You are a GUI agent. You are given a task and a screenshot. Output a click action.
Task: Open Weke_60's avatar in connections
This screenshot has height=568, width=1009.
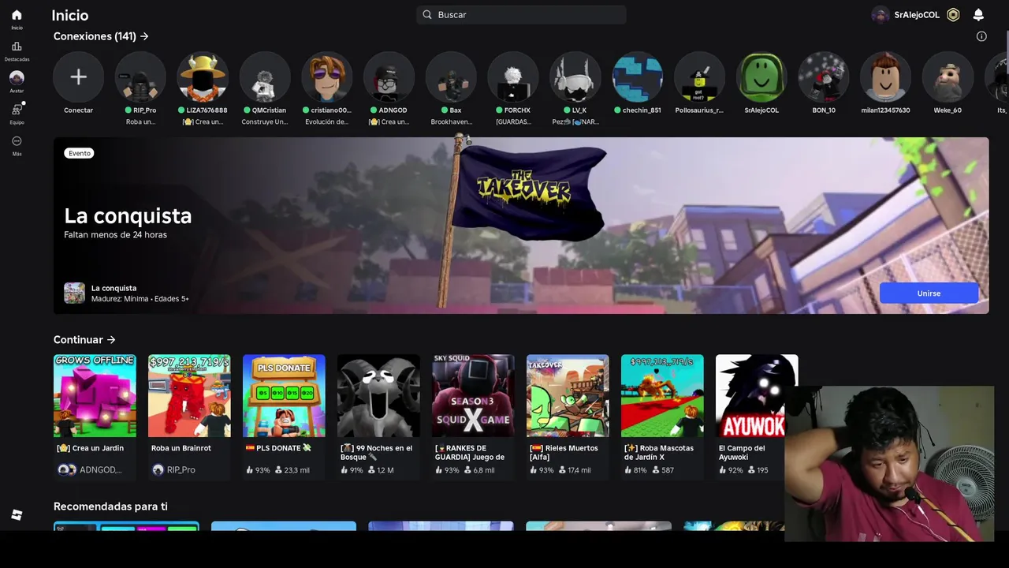948,77
